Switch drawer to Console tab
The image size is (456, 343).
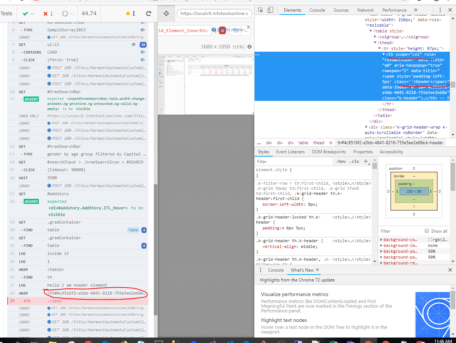(x=276, y=270)
